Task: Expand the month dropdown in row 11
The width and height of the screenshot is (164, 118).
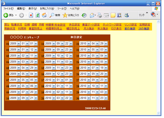Action: pos(62,43)
